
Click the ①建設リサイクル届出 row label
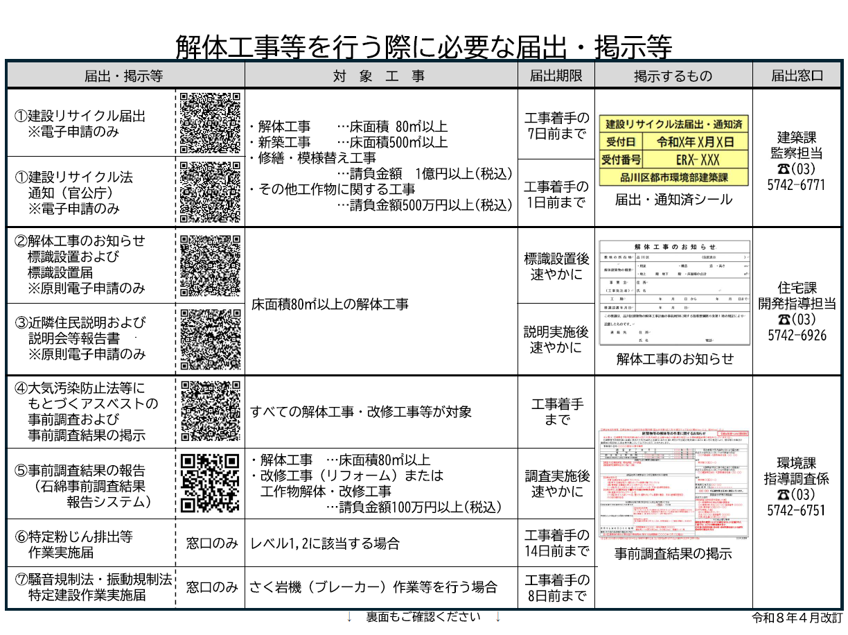(80, 123)
